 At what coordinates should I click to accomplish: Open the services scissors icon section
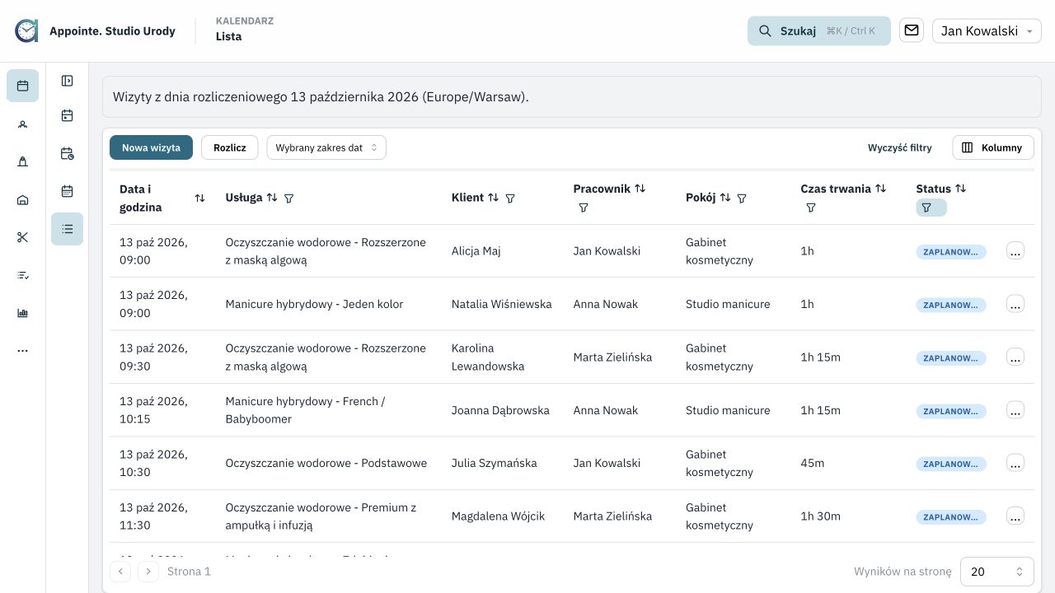pos(22,238)
